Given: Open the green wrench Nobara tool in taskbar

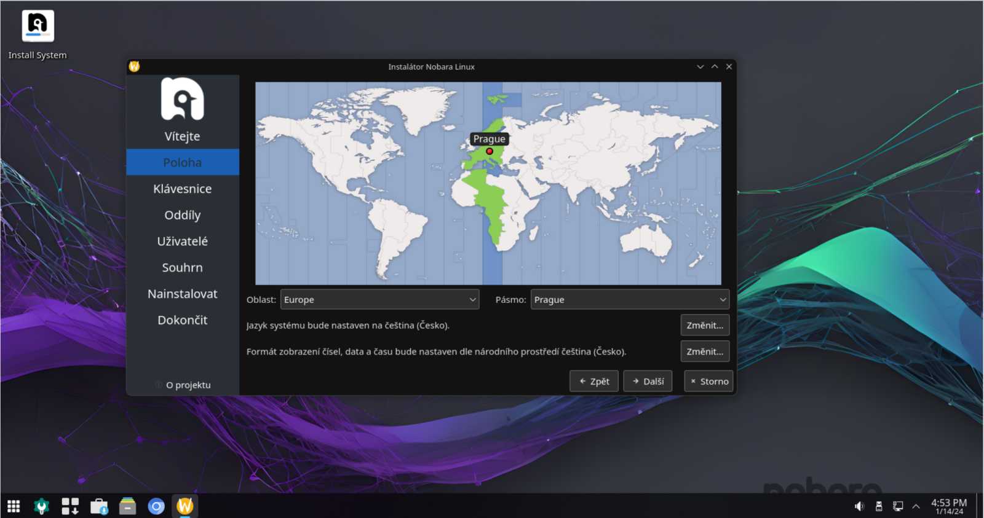Looking at the screenshot, I should [x=41, y=506].
